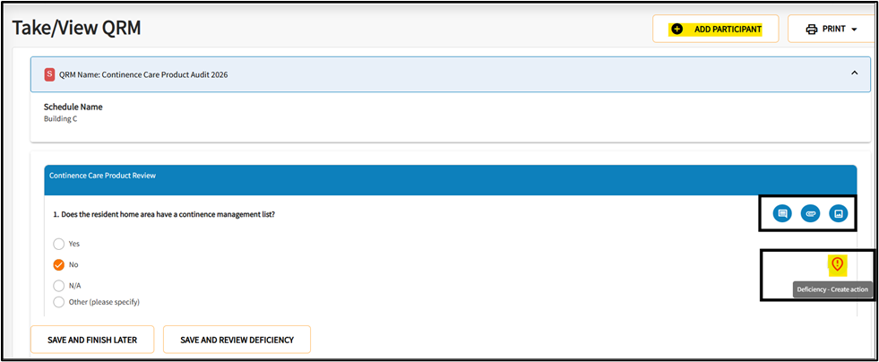Open the Print dropdown arrow
Screen dimensions: 879x362
coord(855,30)
